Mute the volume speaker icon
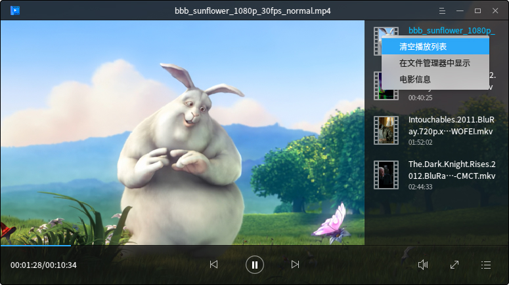This screenshot has width=509, height=285. tap(424, 265)
